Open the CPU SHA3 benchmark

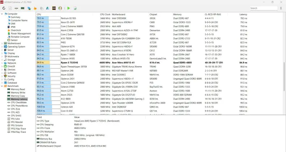[x=16, y=116]
